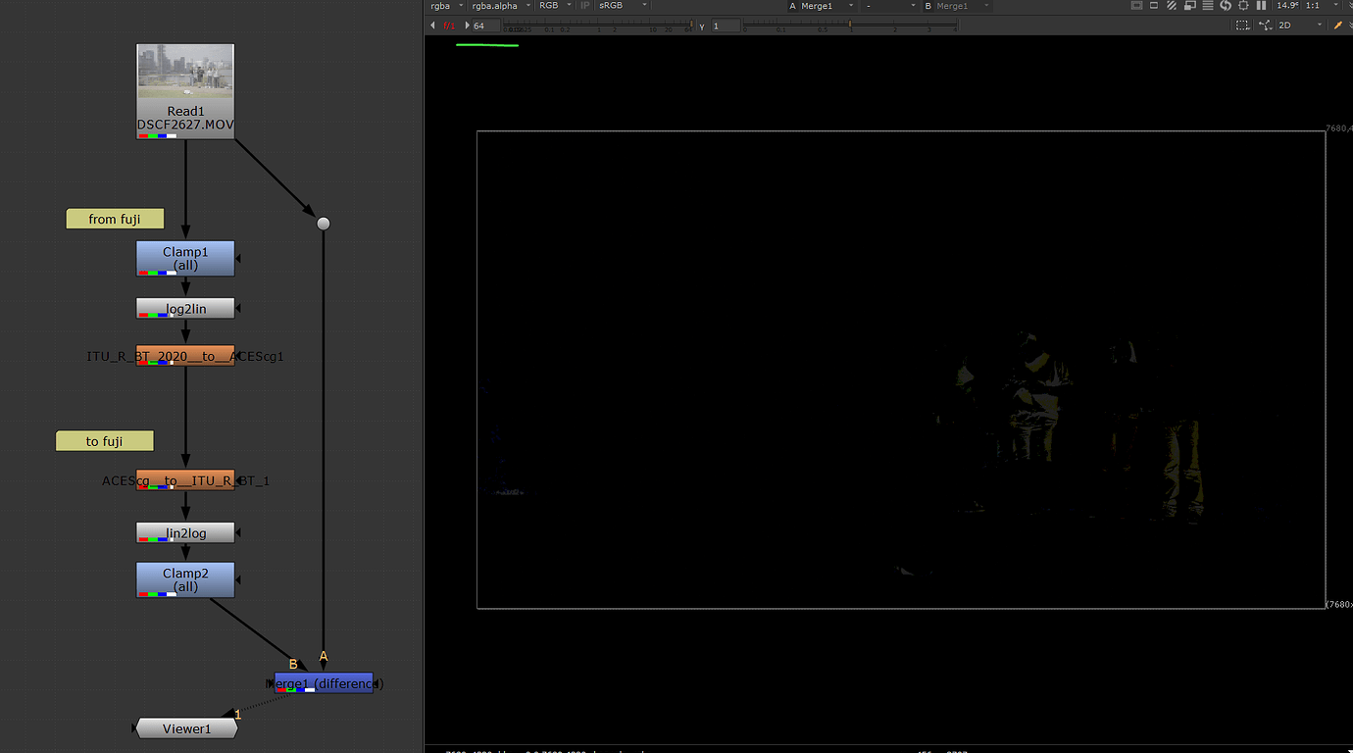The image size is (1353, 753).
Task: Click the orange color sampler pencil icon
Action: click(1338, 25)
